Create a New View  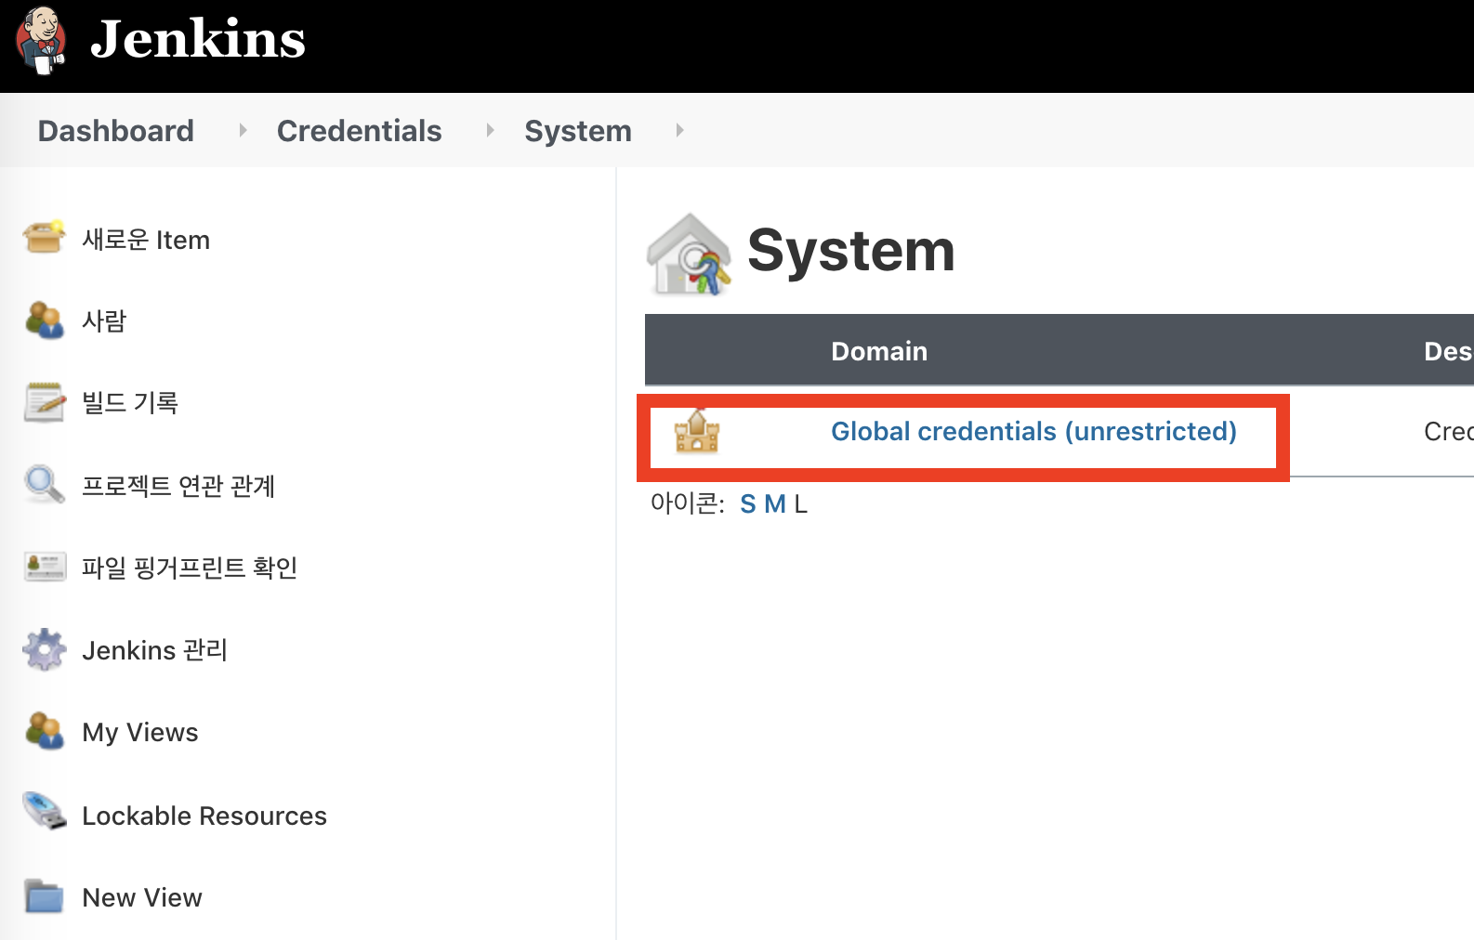click(142, 897)
